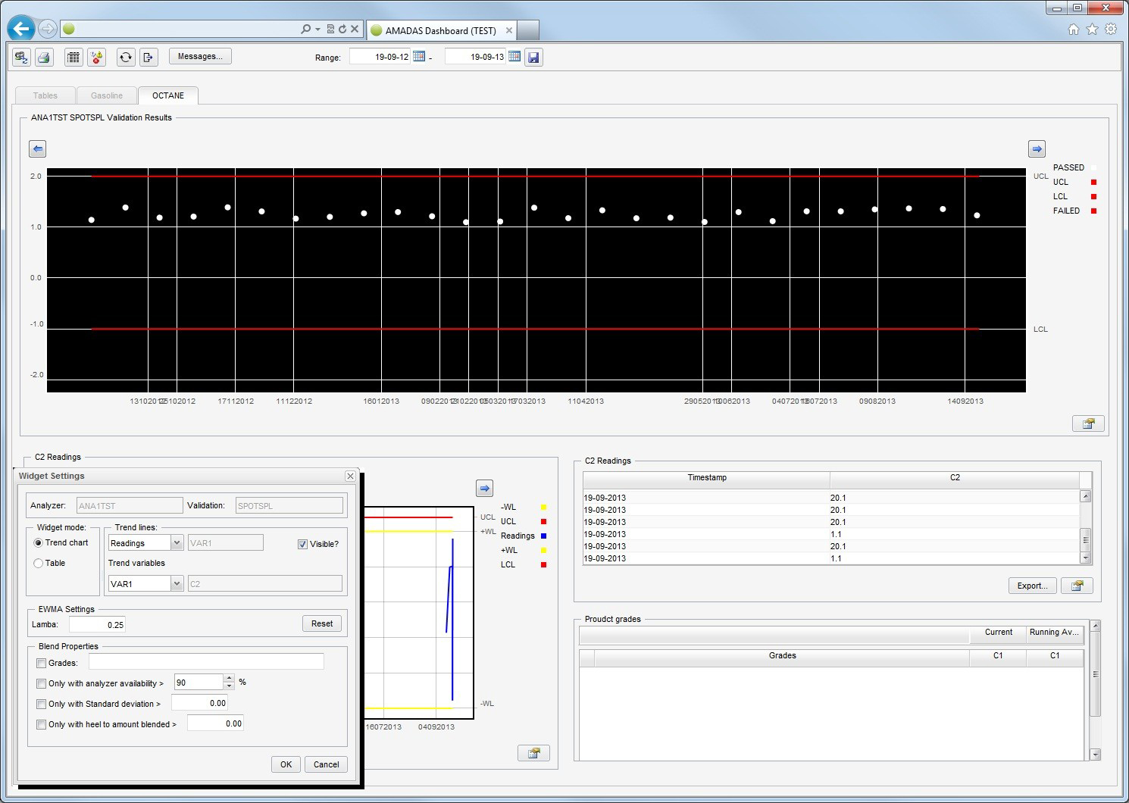Image resolution: width=1129 pixels, height=803 pixels.
Task: Open the widget settings icon under C2 Readings table
Action: (x=1077, y=585)
